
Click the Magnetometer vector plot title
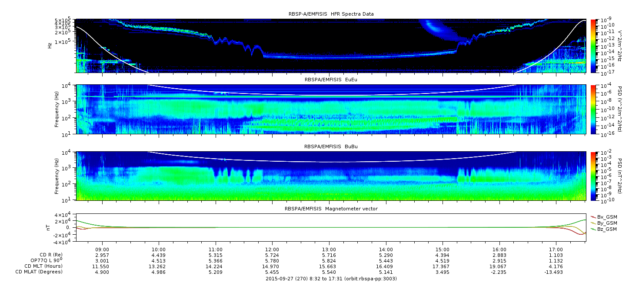pyautogui.click(x=331, y=209)
